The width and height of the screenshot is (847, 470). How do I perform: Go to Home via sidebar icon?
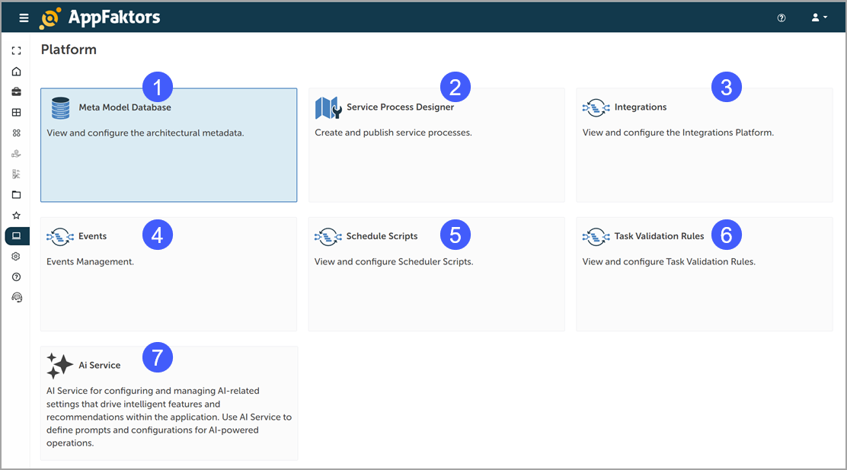(17, 72)
